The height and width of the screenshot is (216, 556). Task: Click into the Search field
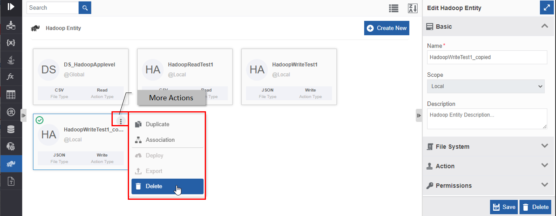pos(53,7)
